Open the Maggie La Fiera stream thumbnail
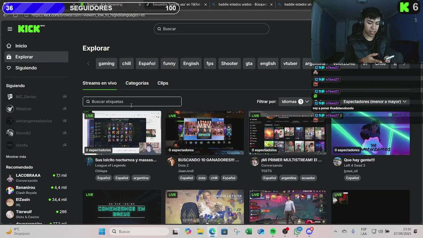 [205, 207]
